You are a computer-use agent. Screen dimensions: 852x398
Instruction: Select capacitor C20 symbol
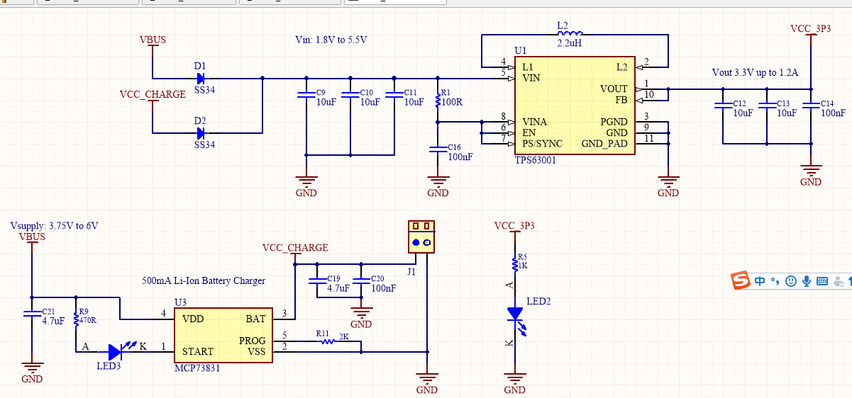pos(361,280)
